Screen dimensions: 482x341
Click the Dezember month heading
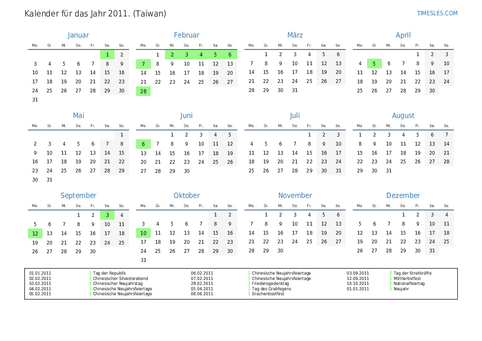(403, 195)
